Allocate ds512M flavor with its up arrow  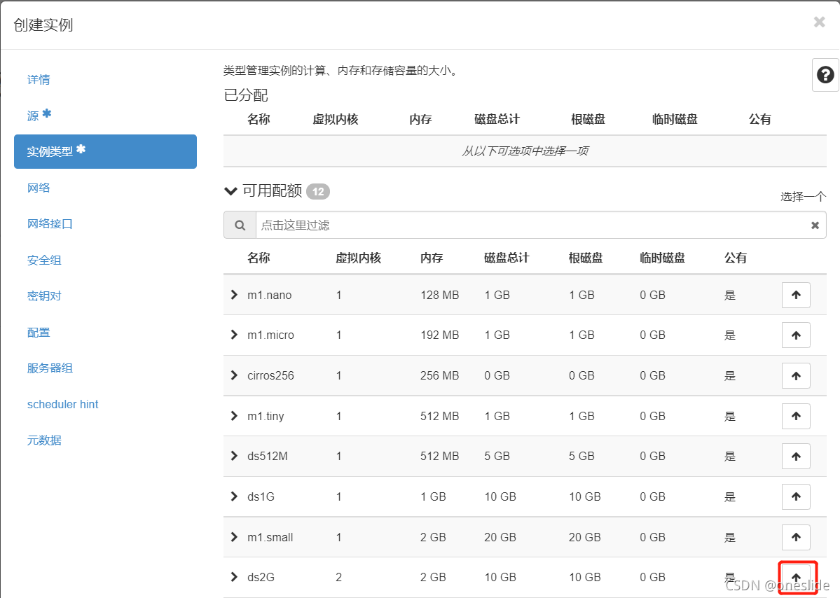(796, 456)
